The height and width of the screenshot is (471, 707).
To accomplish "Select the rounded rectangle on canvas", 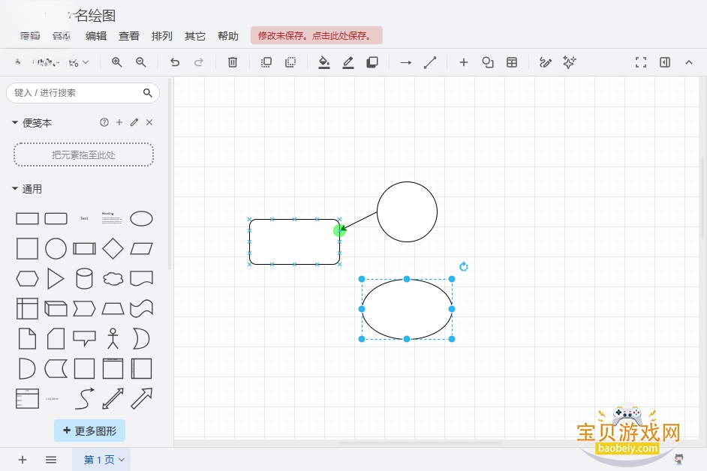I will tap(294, 242).
